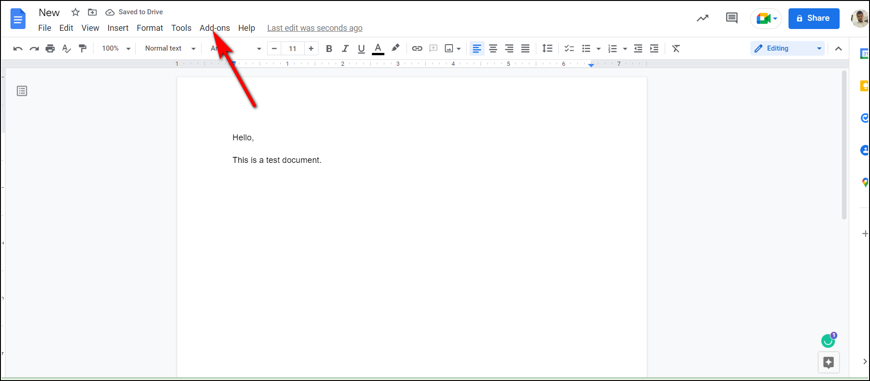Open Keep in the side panel

[864, 86]
